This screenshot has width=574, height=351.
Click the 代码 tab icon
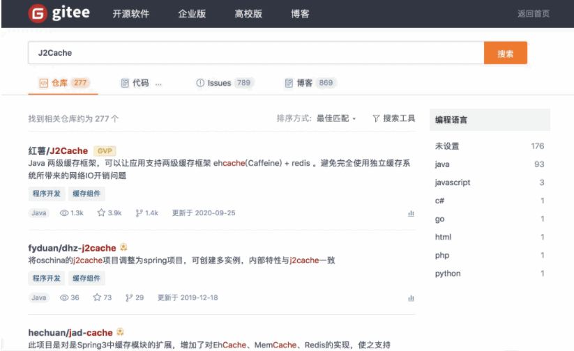point(125,83)
